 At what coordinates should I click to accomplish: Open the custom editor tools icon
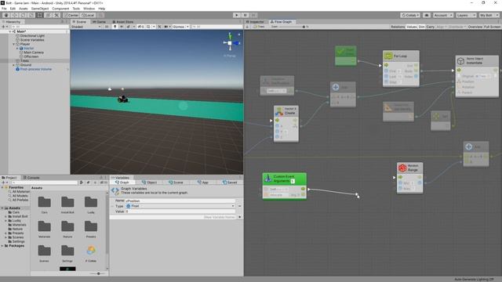(x=56, y=15)
